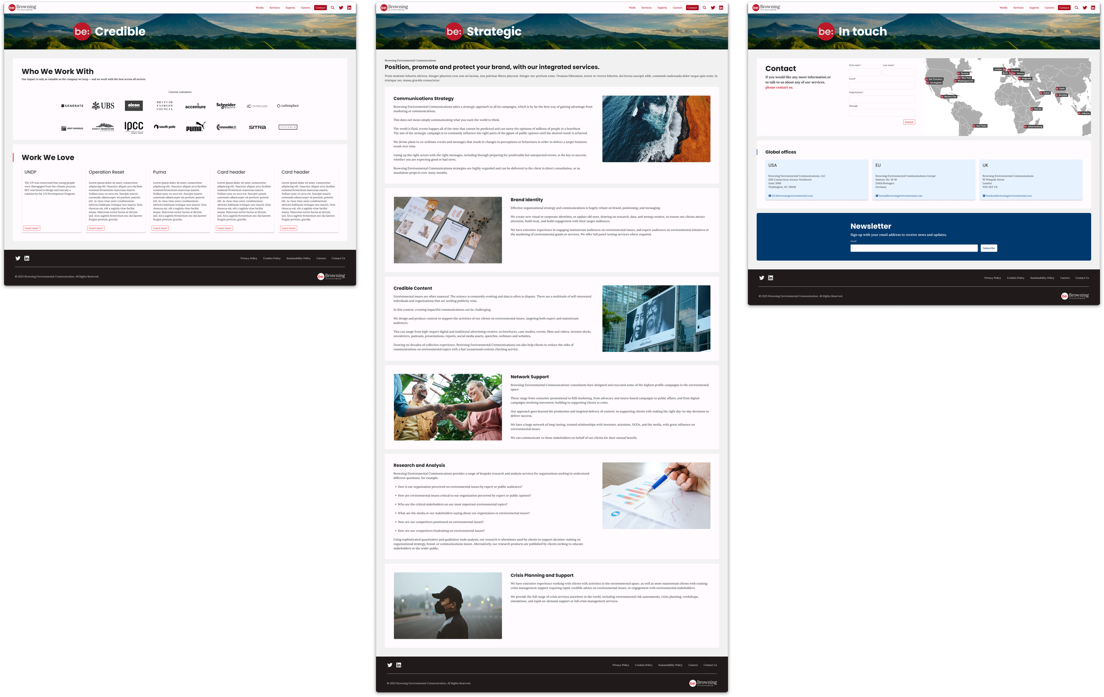
Task: Click the newsletter Subscribe button
Action: click(988, 248)
